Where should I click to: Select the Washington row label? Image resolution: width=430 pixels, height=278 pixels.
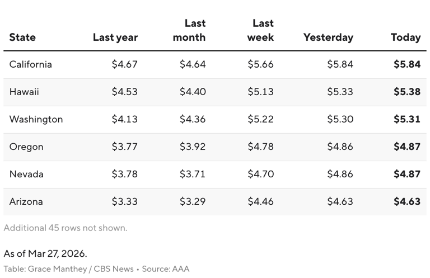tap(36, 119)
